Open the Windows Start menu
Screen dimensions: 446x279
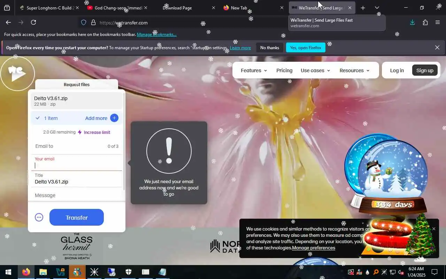pyautogui.click(x=8, y=272)
